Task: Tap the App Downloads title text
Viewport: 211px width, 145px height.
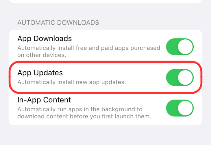Action: coord(45,39)
